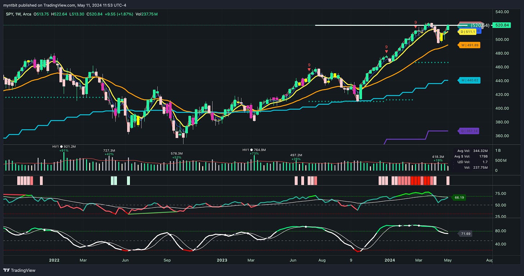This screenshot has height=276, width=524.
Task: Click Vol: 237.75M in the stats box
Action: tap(475, 167)
